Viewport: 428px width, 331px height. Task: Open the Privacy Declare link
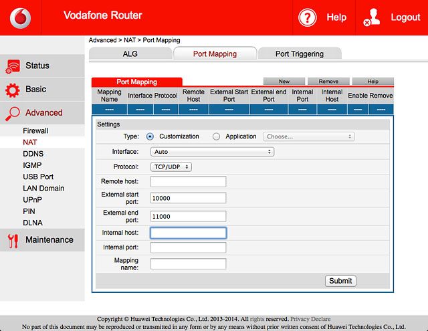(310, 319)
